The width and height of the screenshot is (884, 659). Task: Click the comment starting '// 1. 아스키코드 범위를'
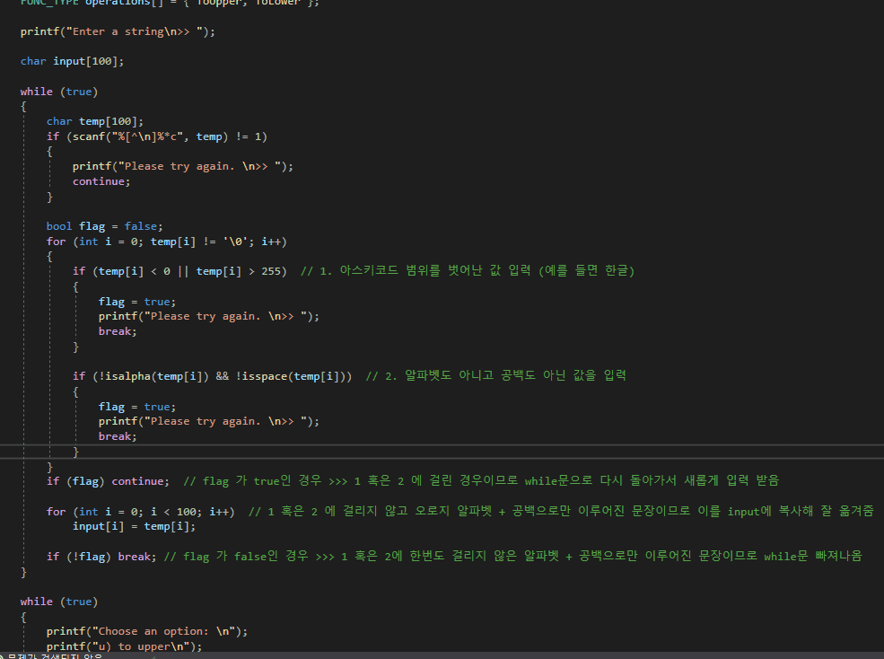click(x=468, y=271)
